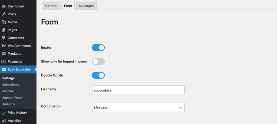Open the Add-Ons submenu link
The width and height of the screenshot is (277, 124).
click(x=9, y=104)
